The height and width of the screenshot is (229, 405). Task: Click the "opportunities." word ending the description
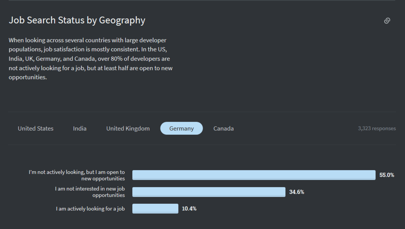click(x=28, y=77)
